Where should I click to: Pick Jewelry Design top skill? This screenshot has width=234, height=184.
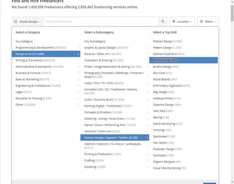coord(166,67)
